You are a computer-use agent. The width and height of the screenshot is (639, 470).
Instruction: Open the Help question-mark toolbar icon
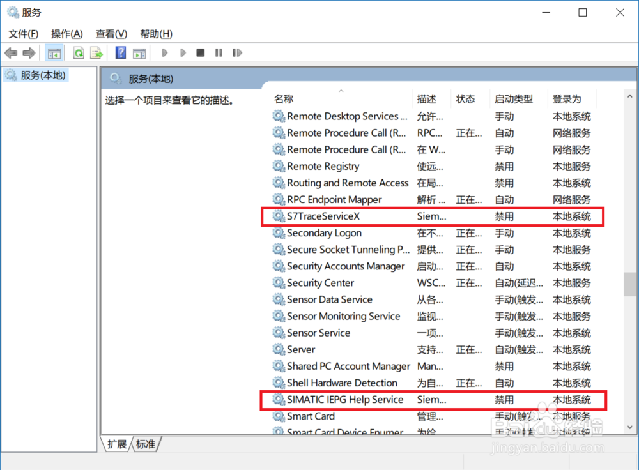click(121, 52)
